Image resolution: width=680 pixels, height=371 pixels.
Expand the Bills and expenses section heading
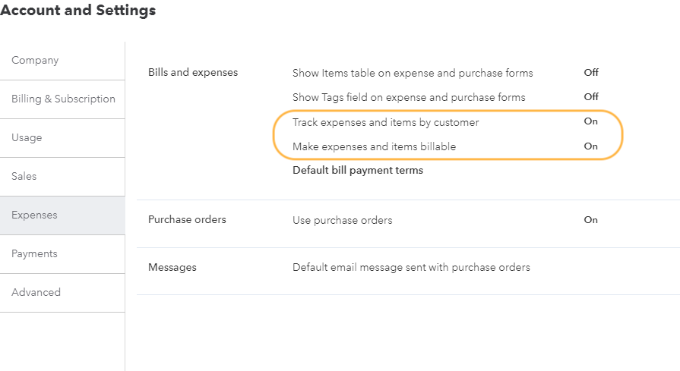[193, 73]
